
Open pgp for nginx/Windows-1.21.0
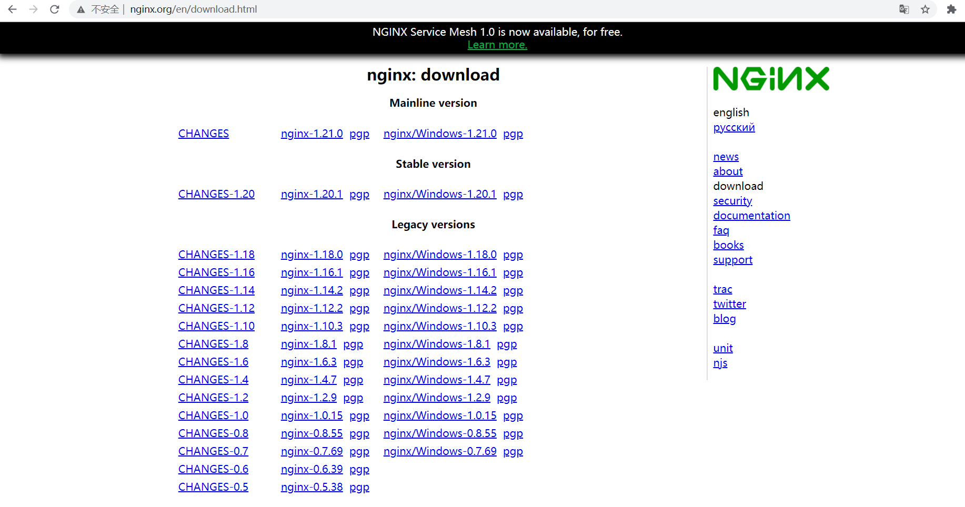tap(513, 134)
